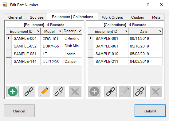Click the 09/11/2019 date cell

coord(145,38)
